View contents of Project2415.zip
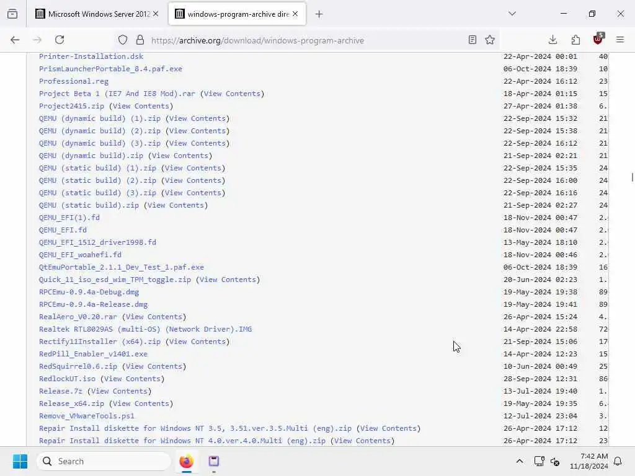 [x=141, y=106]
